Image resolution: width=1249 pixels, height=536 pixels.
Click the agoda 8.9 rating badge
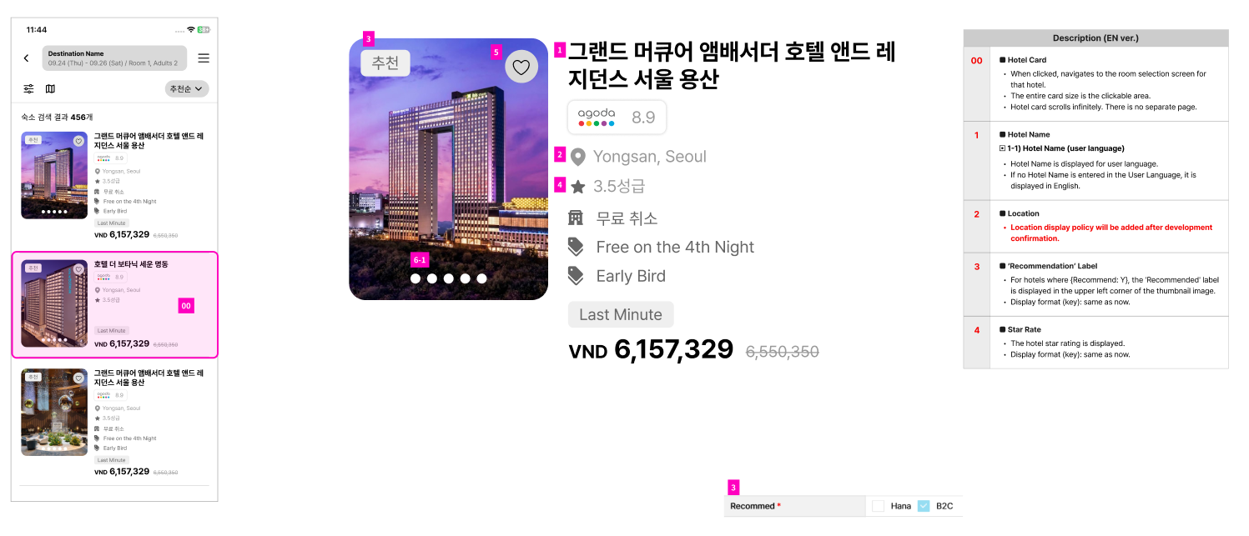tap(617, 118)
